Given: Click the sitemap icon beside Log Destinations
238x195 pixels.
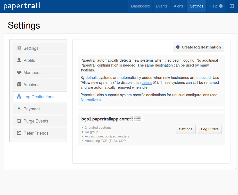Looking at the screenshot, I should coord(19,97).
